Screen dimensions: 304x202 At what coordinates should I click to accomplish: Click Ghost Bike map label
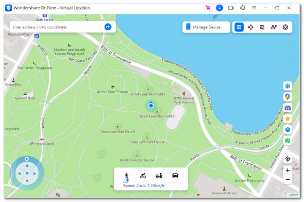click(13, 85)
